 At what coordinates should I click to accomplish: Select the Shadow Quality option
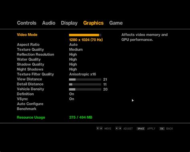30,65
